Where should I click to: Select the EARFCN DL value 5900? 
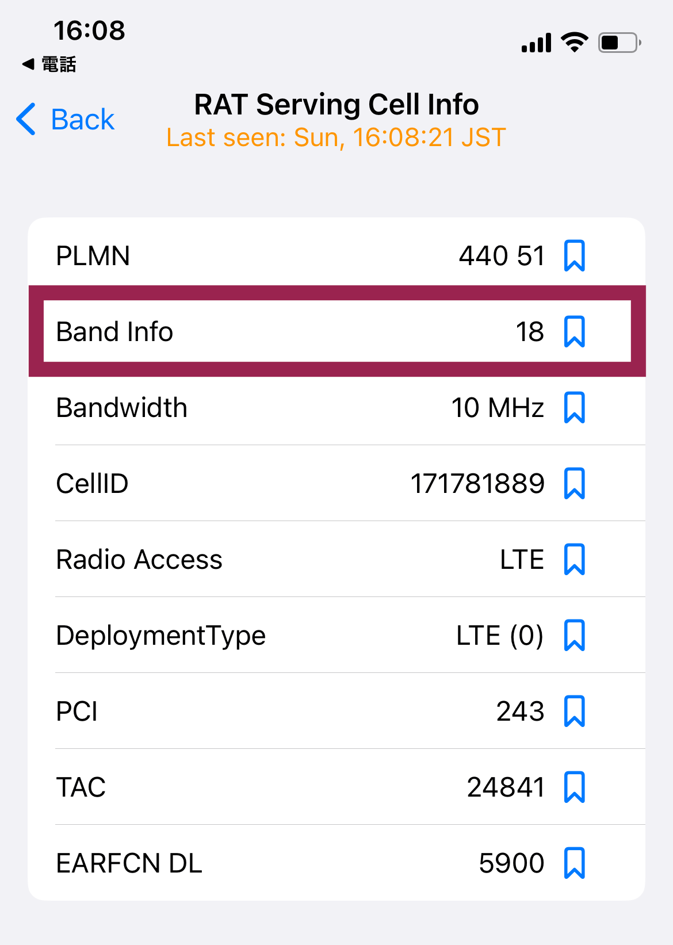[x=511, y=863]
